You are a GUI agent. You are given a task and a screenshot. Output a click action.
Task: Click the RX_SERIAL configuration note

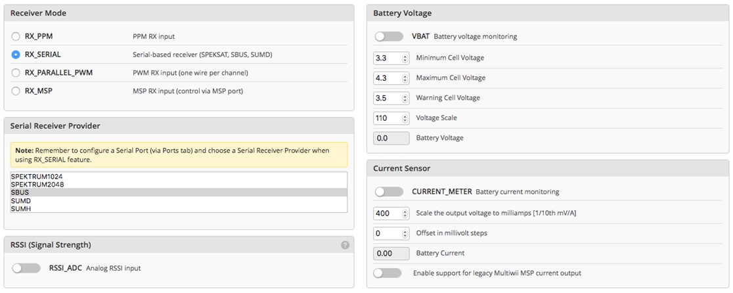179,155
